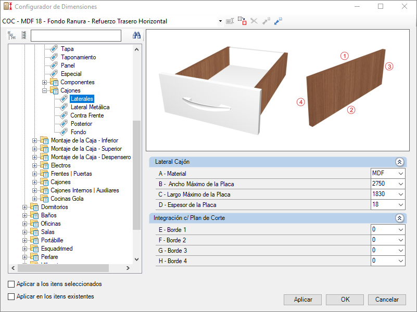Screen dimensions: 417x312
Task: Click the Aplicar button
Action: tap(302, 300)
